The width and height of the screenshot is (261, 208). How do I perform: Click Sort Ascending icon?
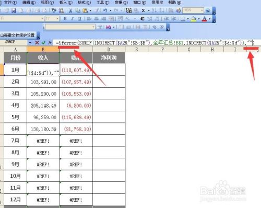point(154,10)
